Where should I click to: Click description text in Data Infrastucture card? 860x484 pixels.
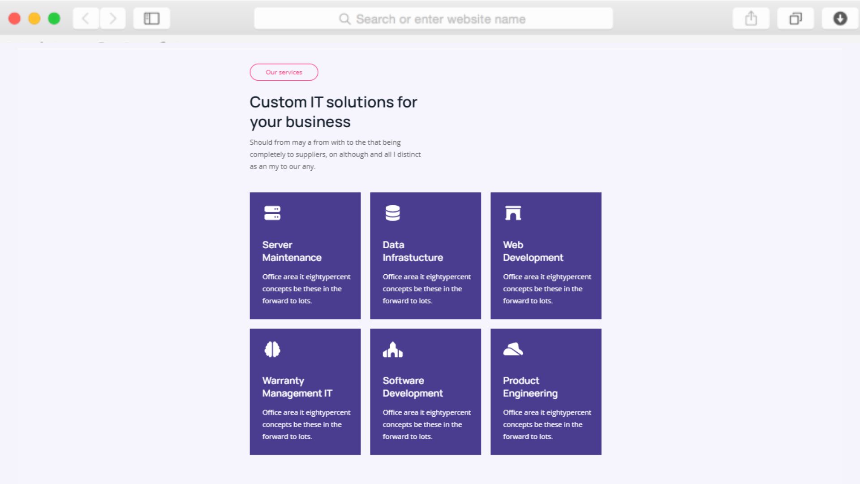[427, 289]
